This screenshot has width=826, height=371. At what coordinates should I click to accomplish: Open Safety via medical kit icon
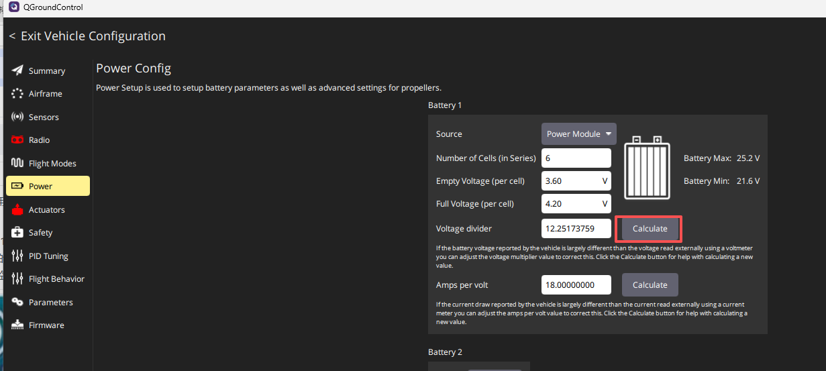click(17, 233)
